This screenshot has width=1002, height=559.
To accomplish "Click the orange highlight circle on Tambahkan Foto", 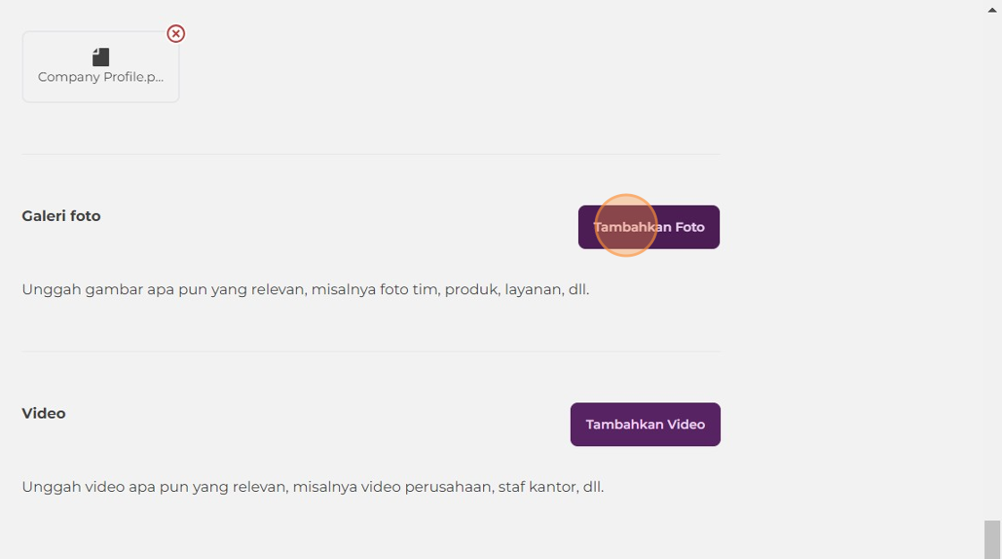I will (625, 225).
